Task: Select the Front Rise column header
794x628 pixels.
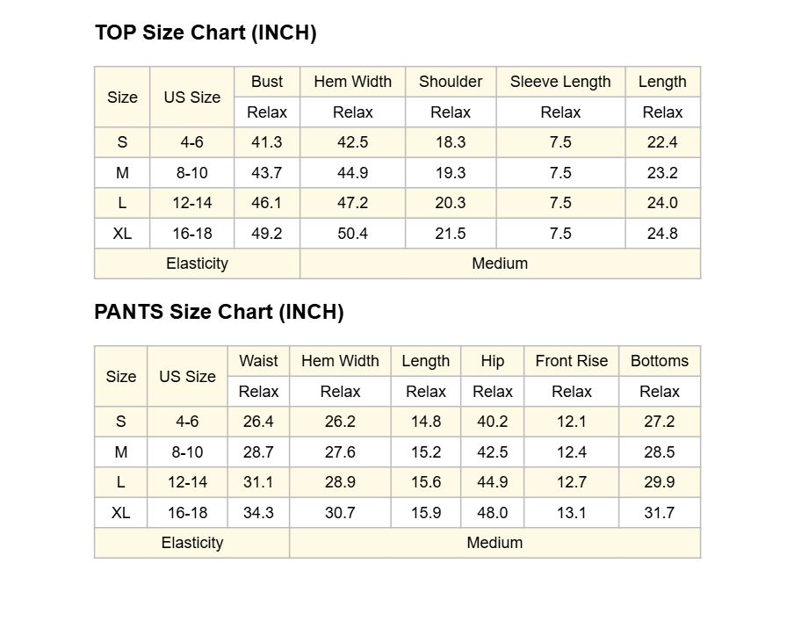Action: point(571,361)
